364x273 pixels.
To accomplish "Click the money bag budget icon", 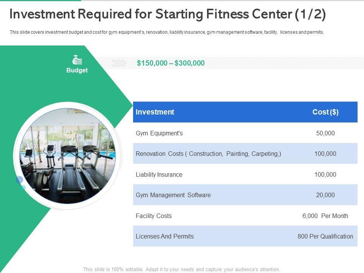I will [77, 60].
